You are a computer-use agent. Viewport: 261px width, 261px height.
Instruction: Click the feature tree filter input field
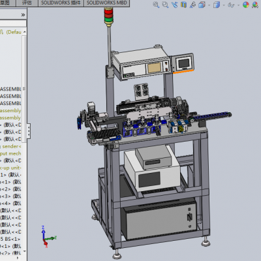[13, 23]
